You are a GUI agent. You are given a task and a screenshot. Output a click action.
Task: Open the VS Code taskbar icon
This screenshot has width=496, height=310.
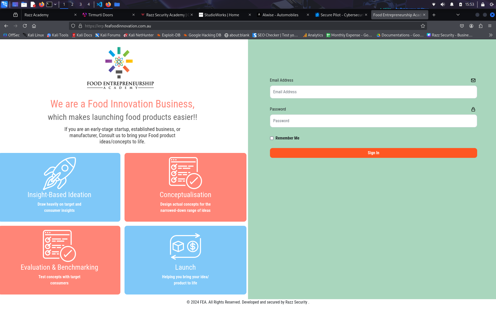[99, 4]
